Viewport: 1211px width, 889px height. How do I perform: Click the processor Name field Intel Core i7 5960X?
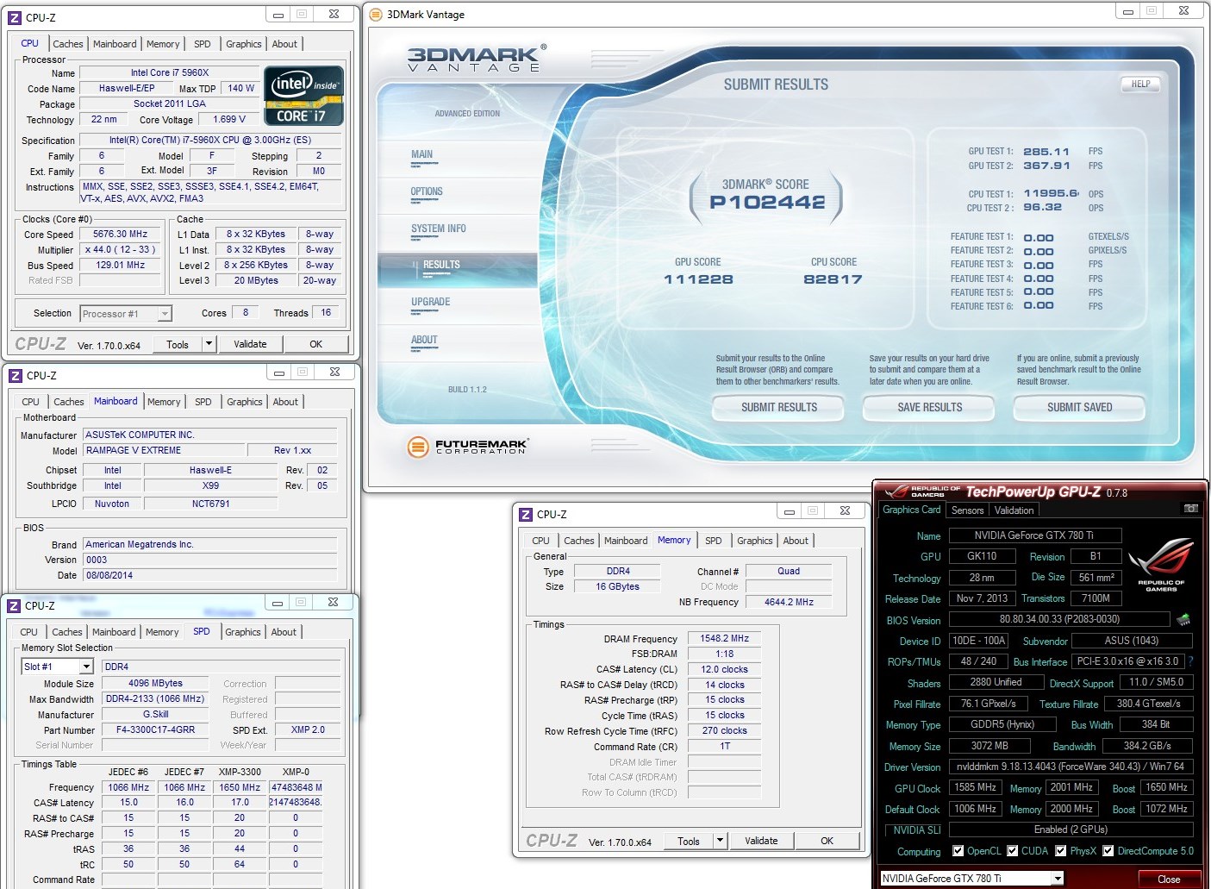(x=170, y=72)
